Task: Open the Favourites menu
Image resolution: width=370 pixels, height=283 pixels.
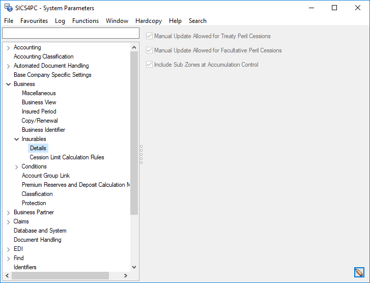Action: point(34,21)
